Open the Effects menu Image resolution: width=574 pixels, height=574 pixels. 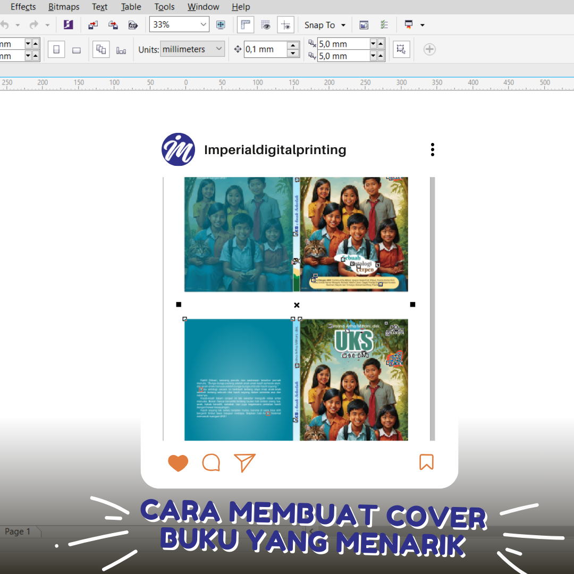pos(22,7)
